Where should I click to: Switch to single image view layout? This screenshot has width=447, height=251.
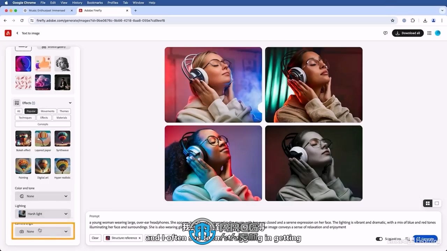point(437,203)
